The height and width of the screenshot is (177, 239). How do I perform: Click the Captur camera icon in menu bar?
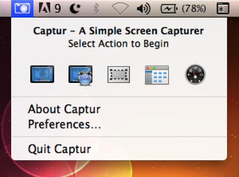[x=22, y=8]
